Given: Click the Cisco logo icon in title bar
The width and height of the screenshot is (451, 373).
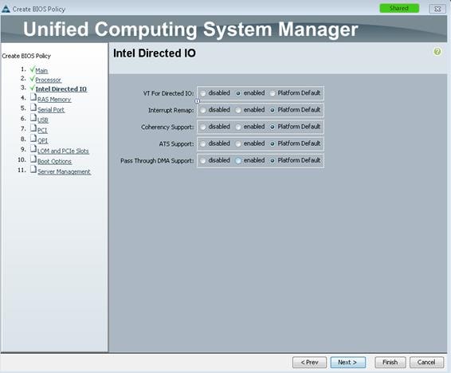Looking at the screenshot, I should (6, 9).
